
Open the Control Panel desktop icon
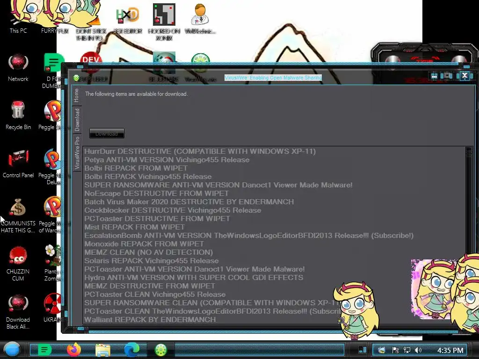(18, 164)
